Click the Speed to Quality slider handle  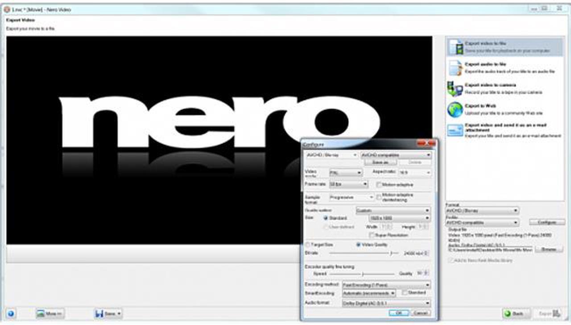pos(363,273)
